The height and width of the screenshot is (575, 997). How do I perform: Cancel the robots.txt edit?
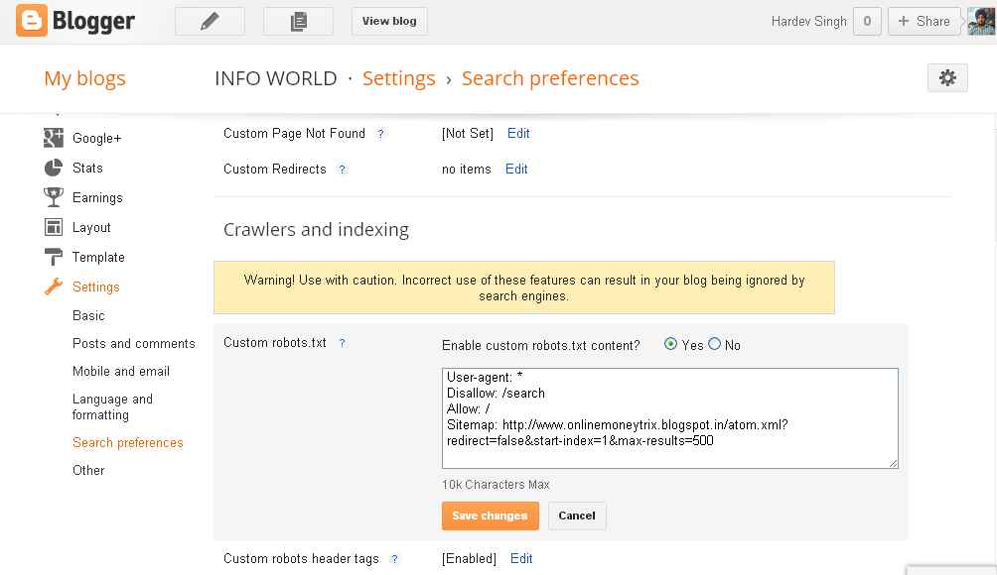[x=577, y=516]
